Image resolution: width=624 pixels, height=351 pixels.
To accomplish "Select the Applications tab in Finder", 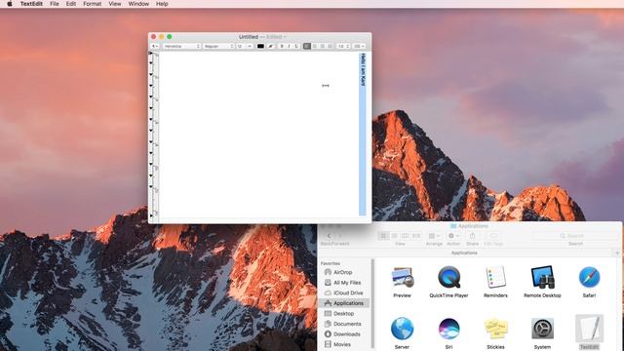I will tap(464, 253).
